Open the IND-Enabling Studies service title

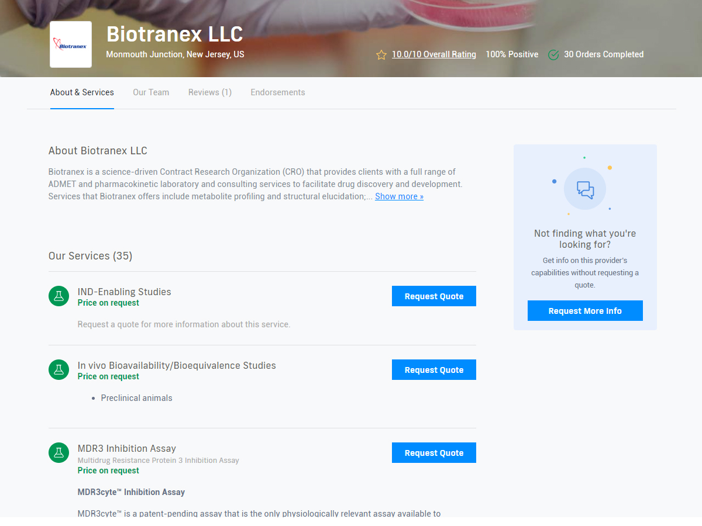pyautogui.click(x=124, y=292)
